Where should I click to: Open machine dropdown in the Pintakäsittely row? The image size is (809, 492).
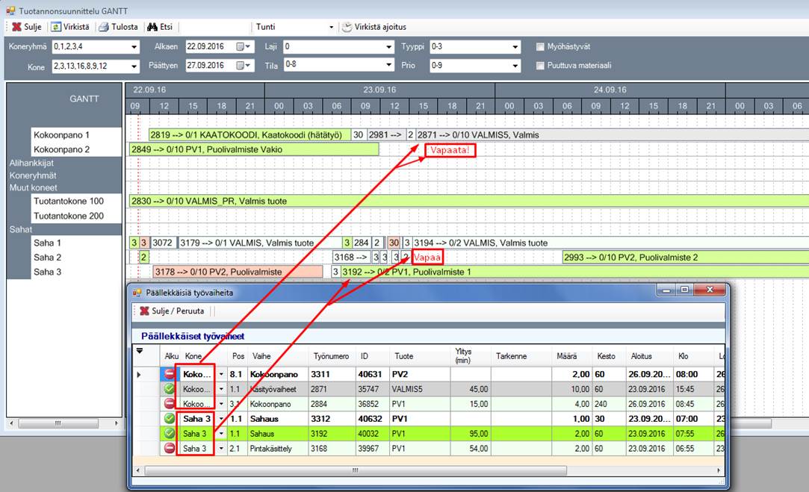[221, 449]
